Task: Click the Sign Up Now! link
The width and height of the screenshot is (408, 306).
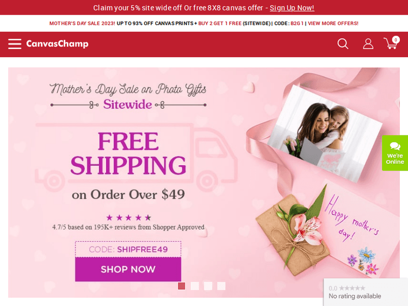Action: 292,8
